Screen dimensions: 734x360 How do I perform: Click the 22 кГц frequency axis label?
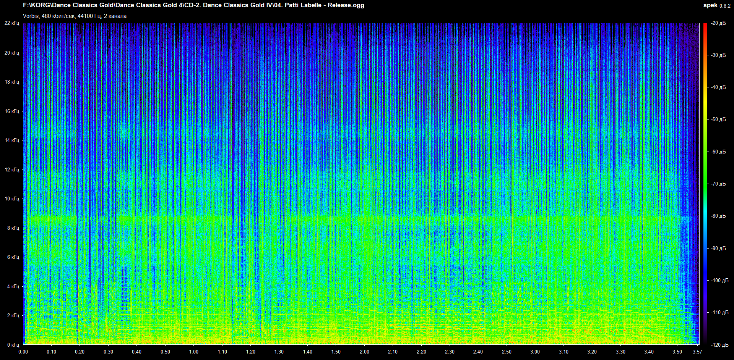click(x=12, y=23)
